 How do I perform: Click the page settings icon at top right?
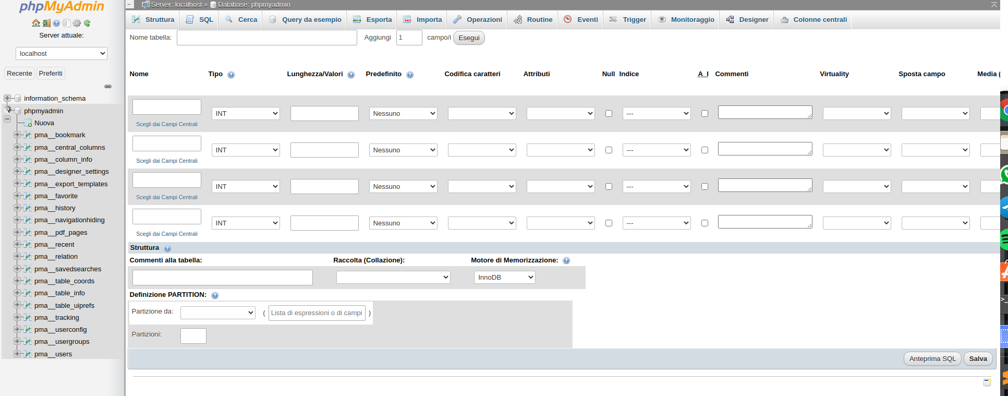[x=994, y=5]
